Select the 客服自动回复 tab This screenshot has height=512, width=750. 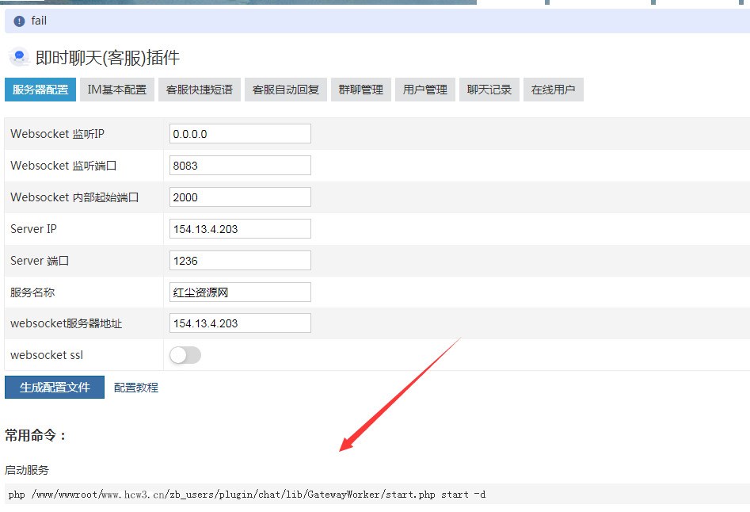(286, 90)
